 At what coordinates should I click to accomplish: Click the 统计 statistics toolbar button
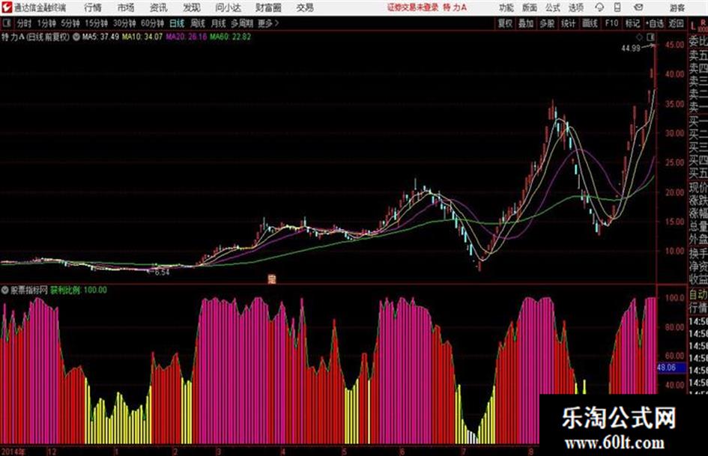[x=569, y=23]
